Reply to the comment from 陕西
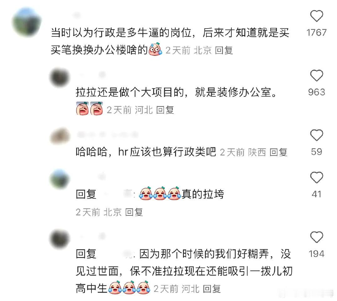337x301 pixels. point(278,152)
